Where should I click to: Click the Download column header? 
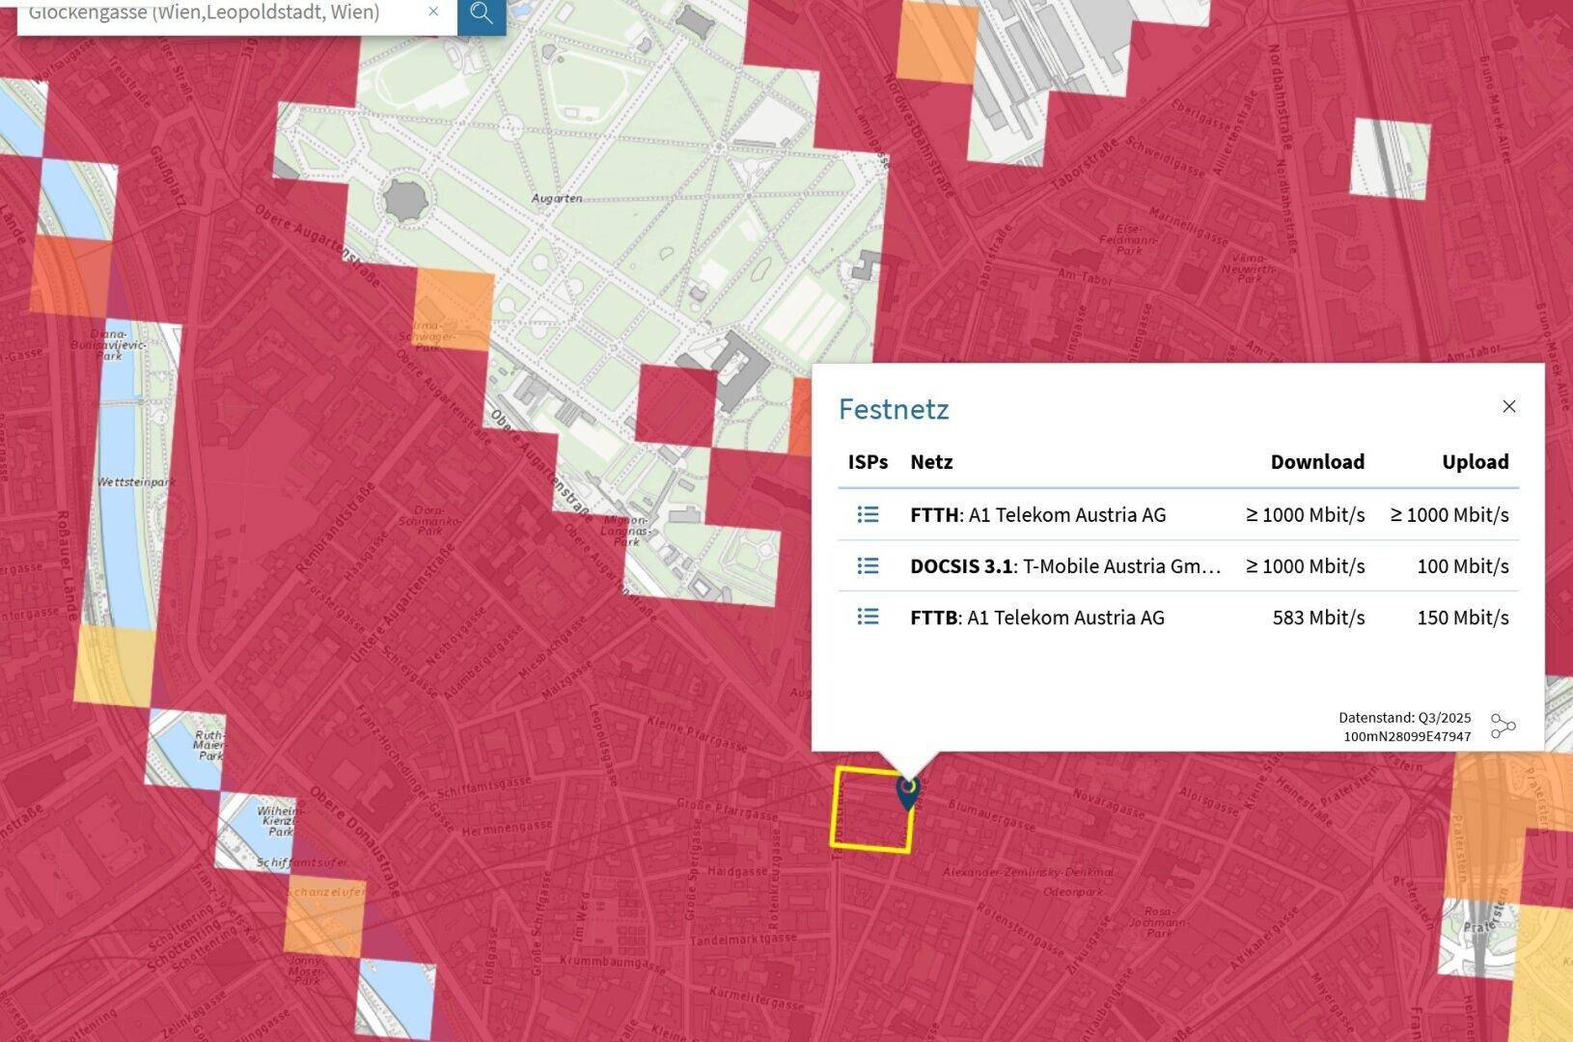point(1316,462)
